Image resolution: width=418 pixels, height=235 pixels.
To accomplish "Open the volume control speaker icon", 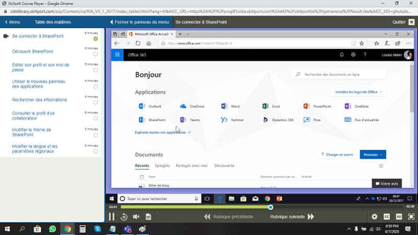I will coord(136,217).
